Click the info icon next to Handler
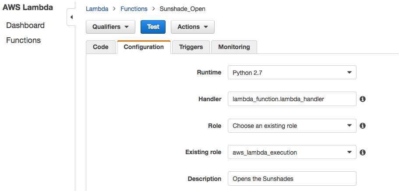This screenshot has height=191, width=399. click(363, 99)
